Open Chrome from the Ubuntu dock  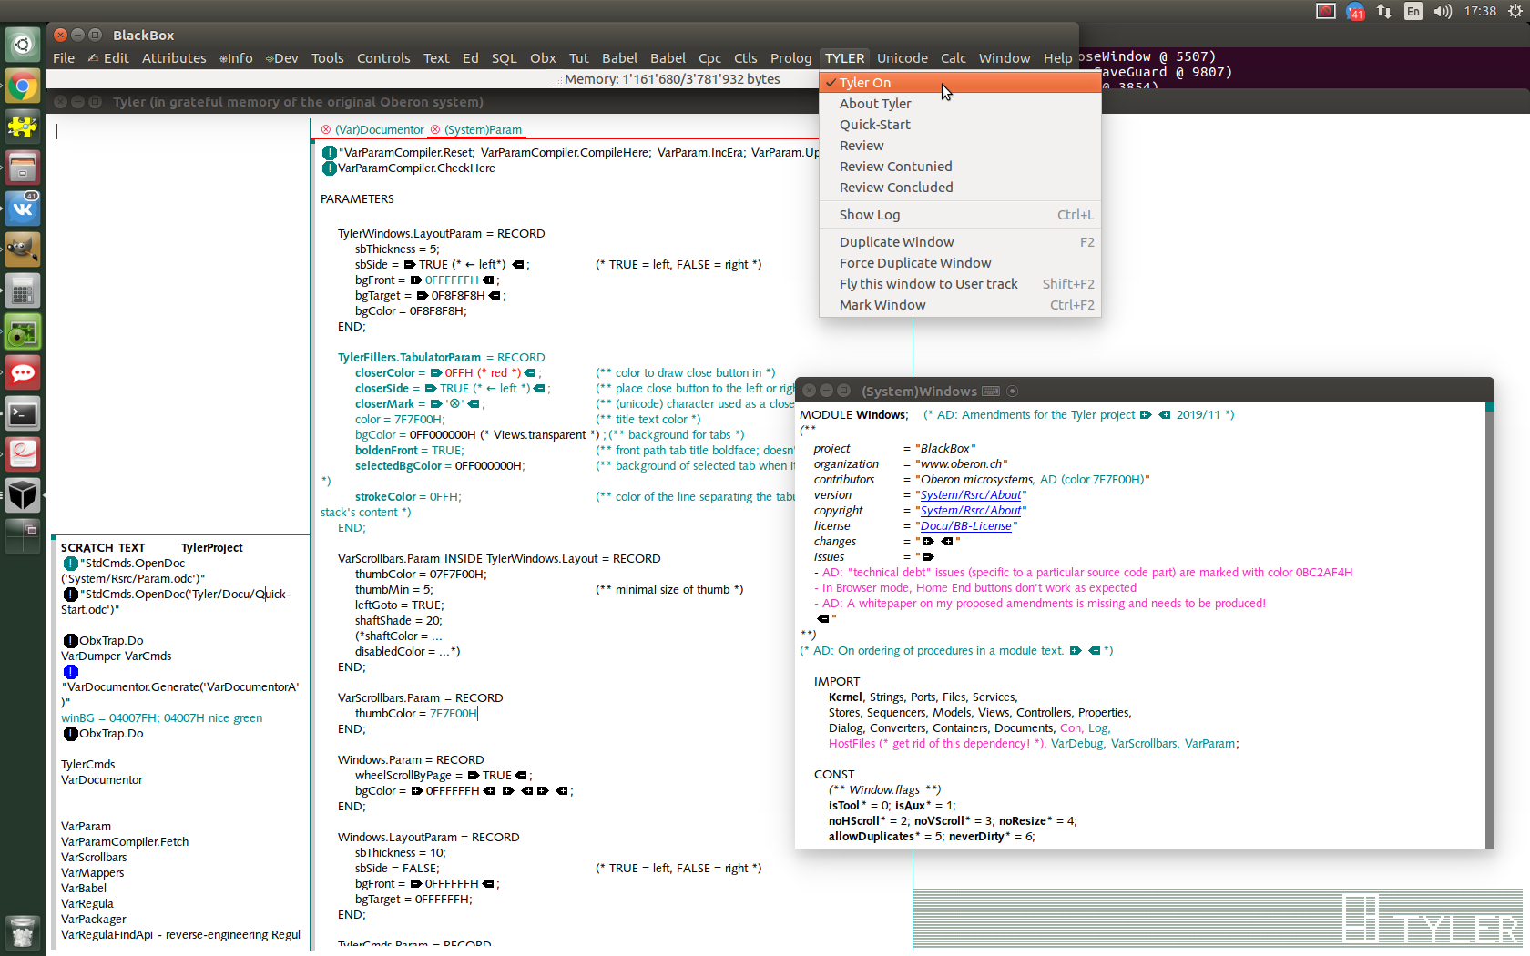tap(23, 87)
